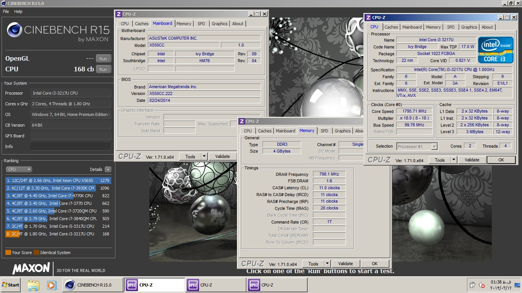Click the Processor field in Your System
This screenshot has height=293, width=522.
click(x=71, y=93)
